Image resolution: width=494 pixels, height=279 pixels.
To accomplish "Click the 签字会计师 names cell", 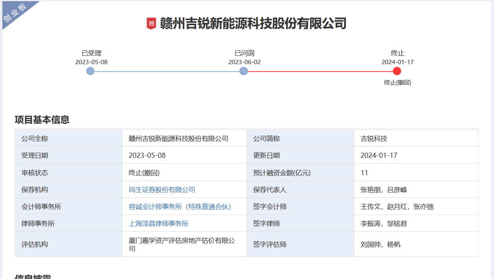I will 397,207.
